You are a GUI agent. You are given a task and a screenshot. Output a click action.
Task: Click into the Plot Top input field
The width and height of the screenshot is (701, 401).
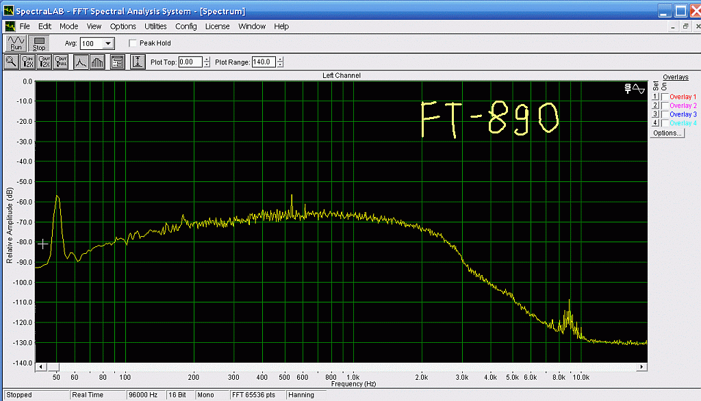coord(190,62)
